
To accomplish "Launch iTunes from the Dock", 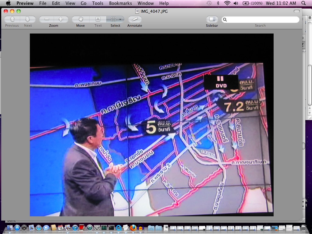I will [x=75, y=228].
